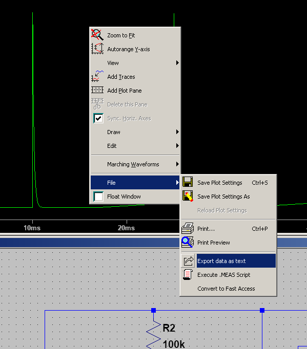The image size is (307, 349).
Task: Expand the Marching Waveforms submenu arrow
Action: click(x=177, y=164)
